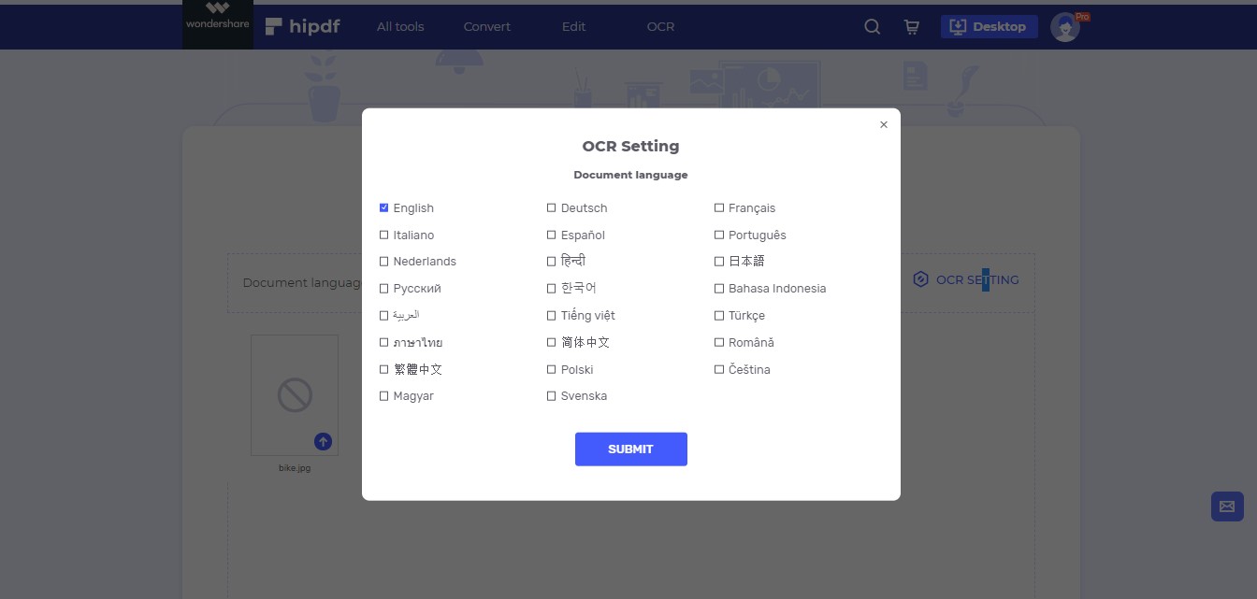Open the search magnifier icon
1257x599 pixels.
click(x=872, y=27)
